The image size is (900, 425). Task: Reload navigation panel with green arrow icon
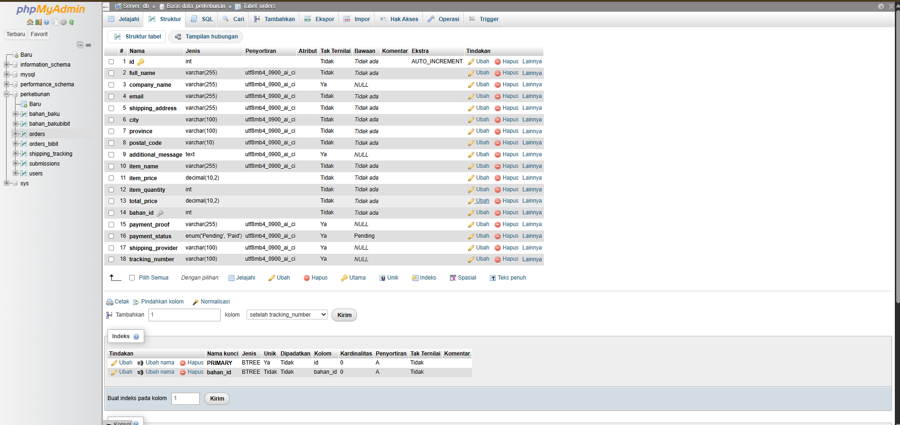tap(71, 22)
